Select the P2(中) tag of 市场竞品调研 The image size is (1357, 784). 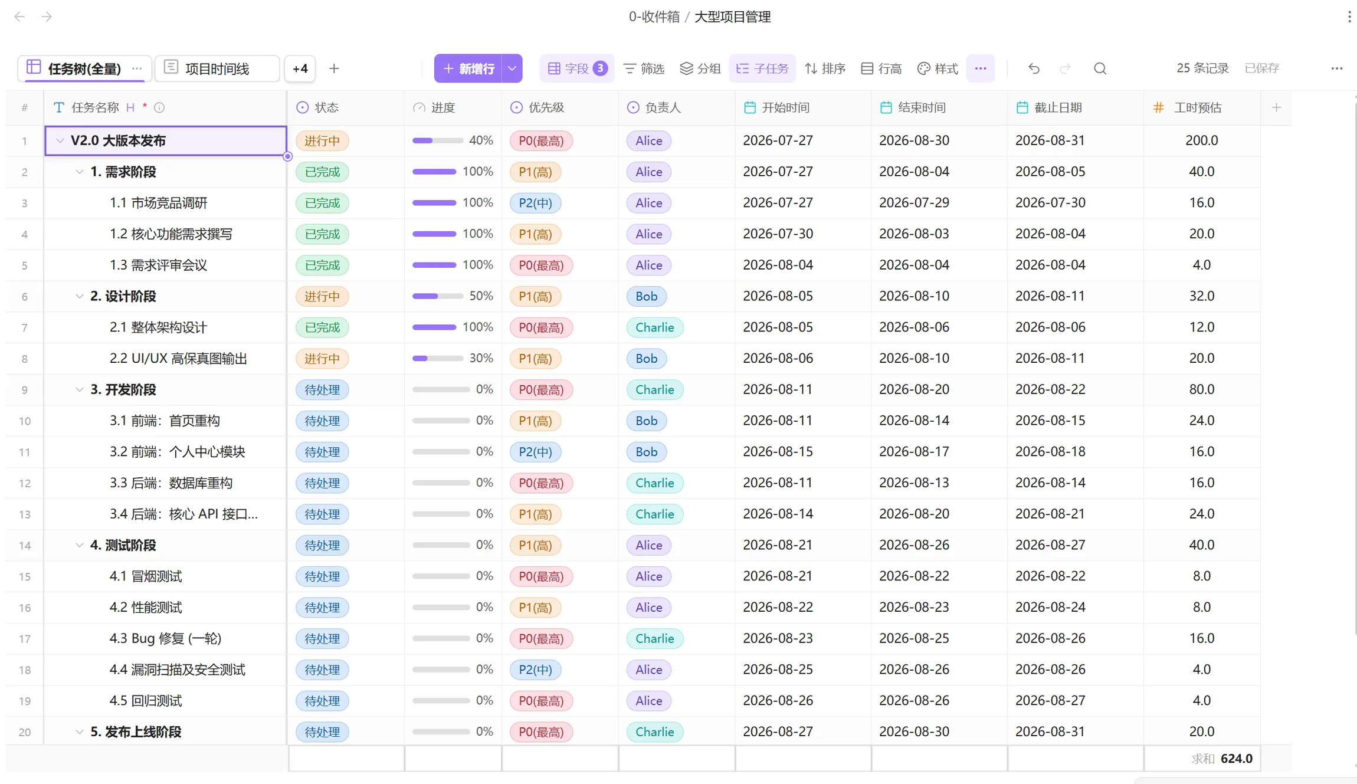click(x=535, y=203)
